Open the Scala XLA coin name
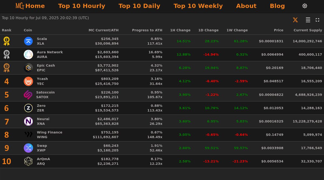Screen dimensions: 324x180 point(42,41)
